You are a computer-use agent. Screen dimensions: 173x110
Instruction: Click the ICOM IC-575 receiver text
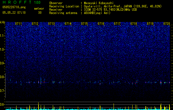(111, 10)
